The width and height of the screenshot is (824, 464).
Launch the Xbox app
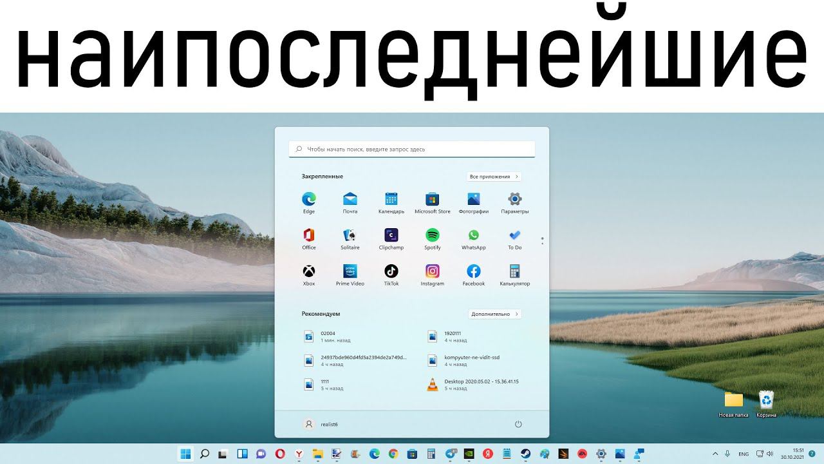pos(309,275)
